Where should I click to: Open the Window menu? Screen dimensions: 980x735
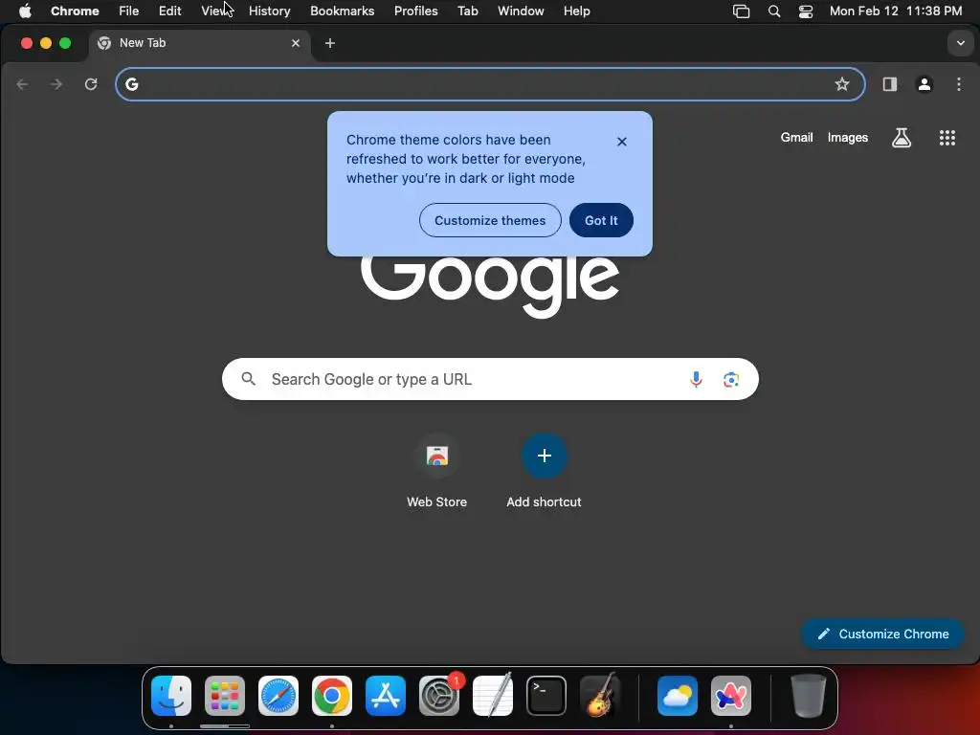click(x=521, y=11)
